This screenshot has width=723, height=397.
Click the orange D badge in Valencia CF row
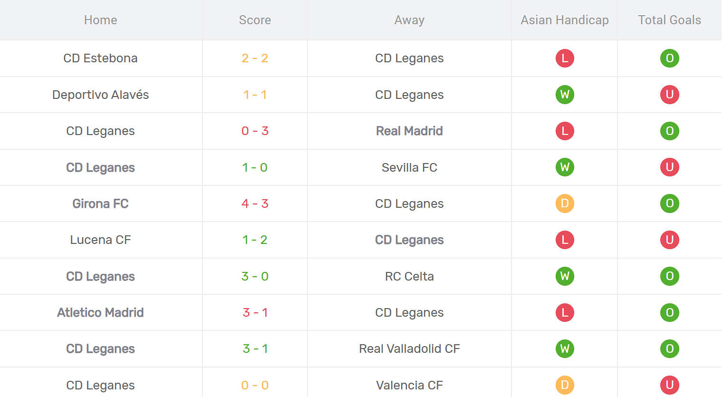click(x=565, y=385)
